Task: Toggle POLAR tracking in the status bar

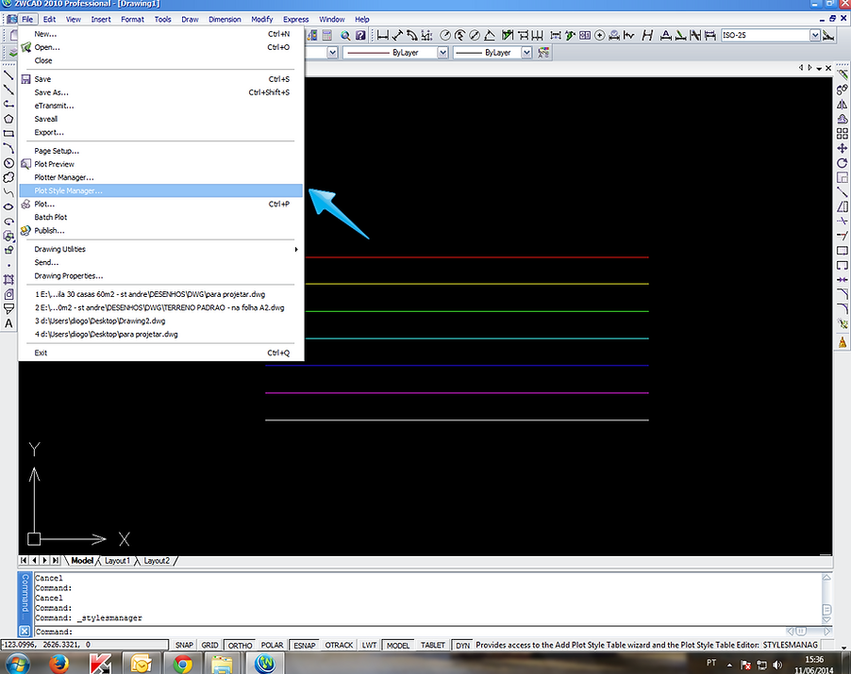Action: coord(272,645)
